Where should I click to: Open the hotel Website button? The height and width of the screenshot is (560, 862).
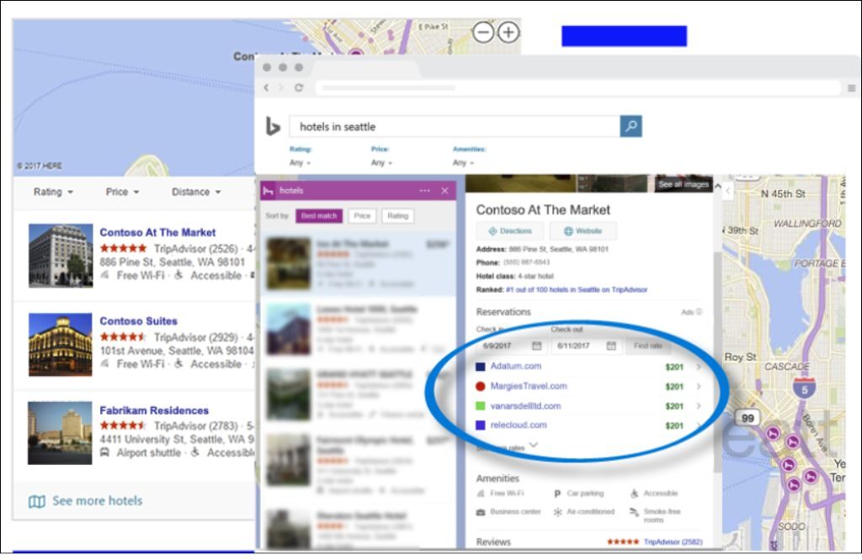point(583,231)
